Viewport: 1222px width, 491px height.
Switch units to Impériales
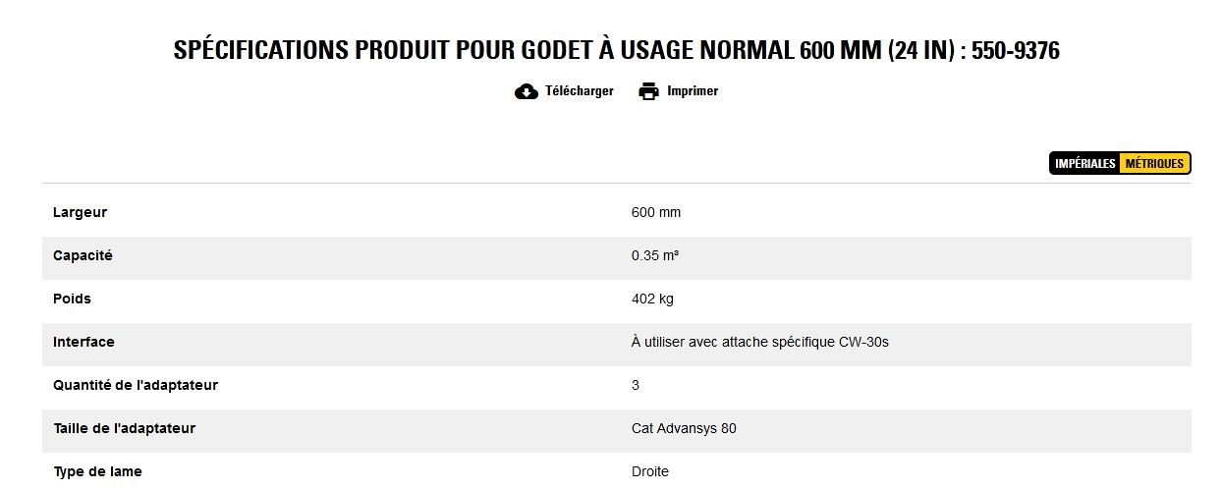click(1085, 163)
